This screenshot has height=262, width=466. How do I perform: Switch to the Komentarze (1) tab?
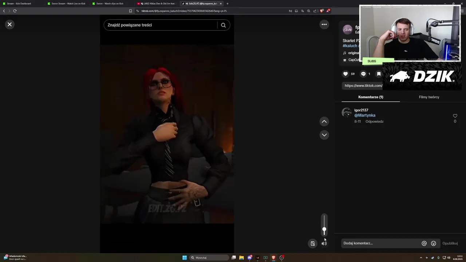pos(371,97)
